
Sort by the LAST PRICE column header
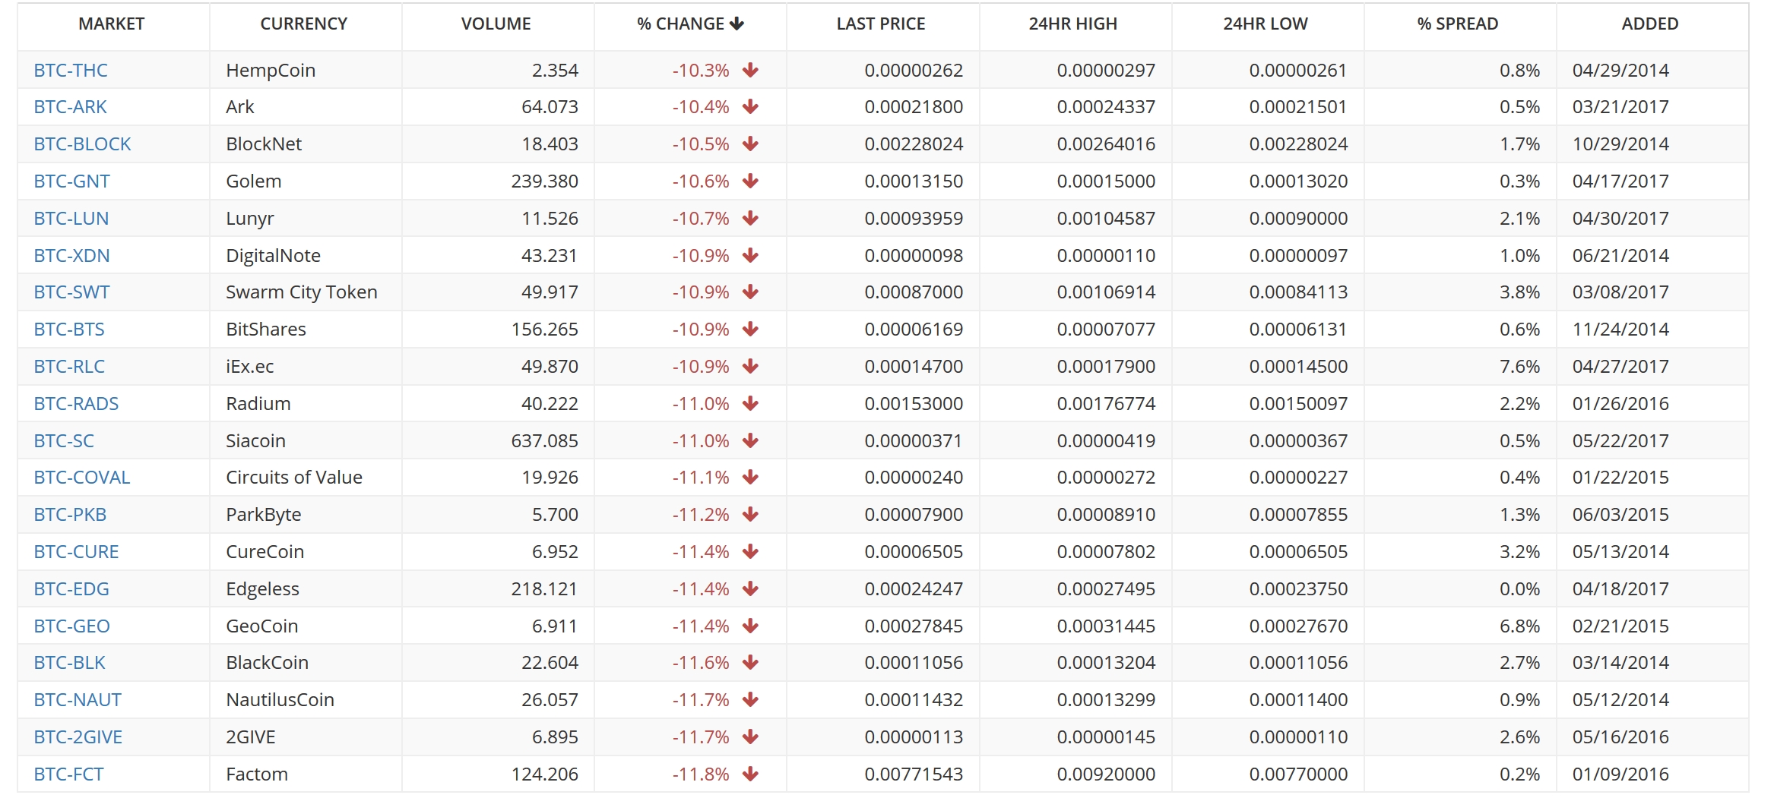pos(881,24)
